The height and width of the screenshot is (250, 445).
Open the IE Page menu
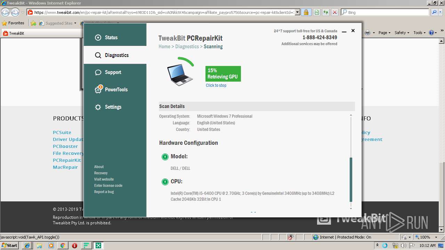click(385, 33)
